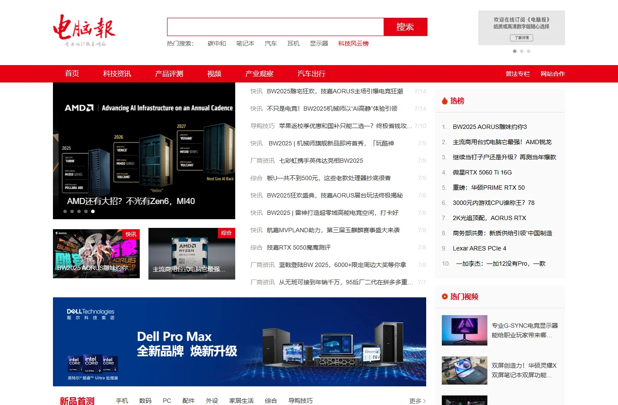The height and width of the screenshot is (405, 618).
Task: Open hot list item 微星RTX 5060 Ti 16G
Action: 482,172
